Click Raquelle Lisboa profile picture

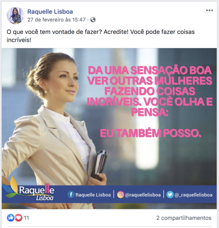[15, 15]
